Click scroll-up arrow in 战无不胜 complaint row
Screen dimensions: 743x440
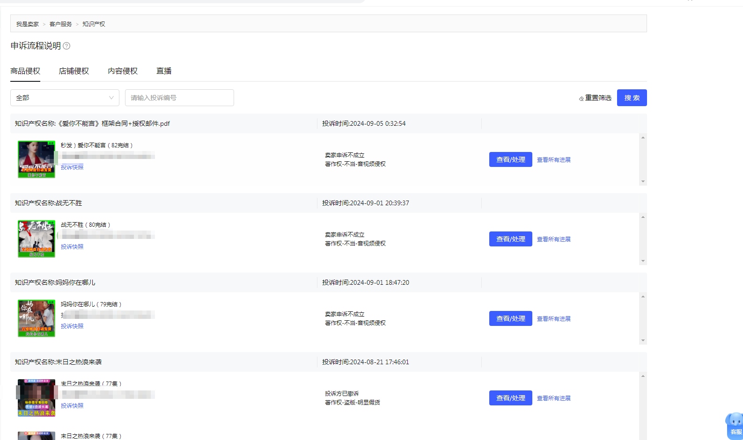[x=643, y=217]
